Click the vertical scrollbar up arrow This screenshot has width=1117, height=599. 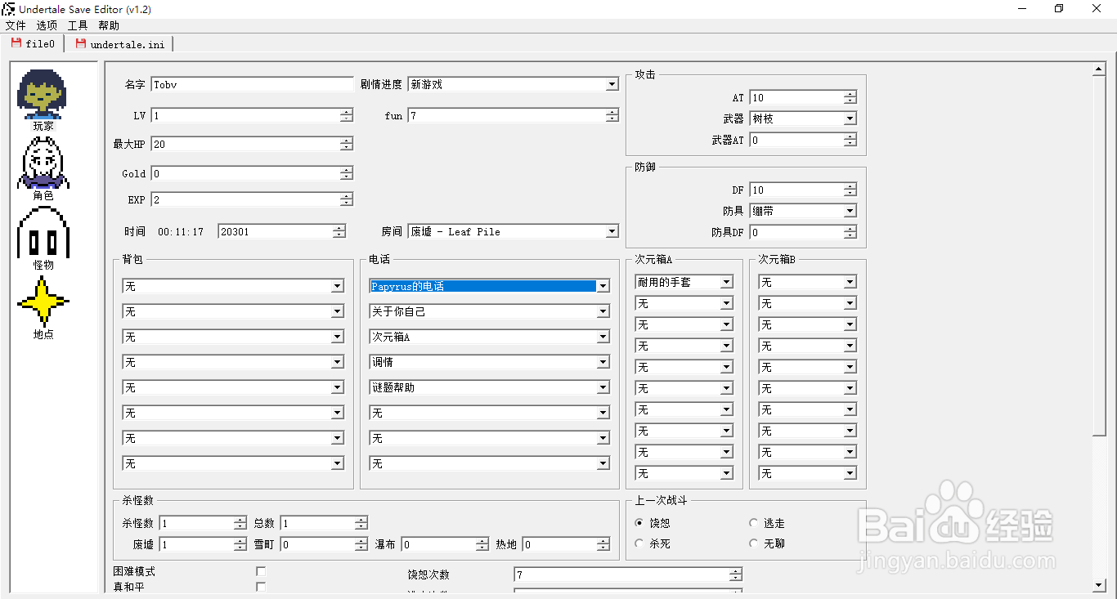click(1099, 70)
